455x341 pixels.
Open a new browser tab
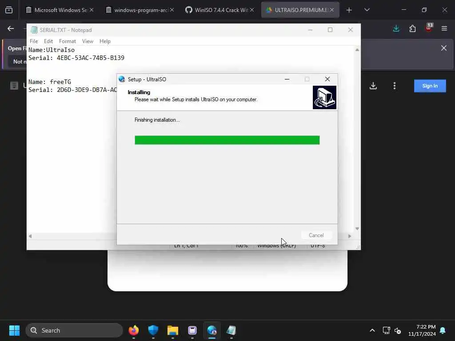click(349, 10)
